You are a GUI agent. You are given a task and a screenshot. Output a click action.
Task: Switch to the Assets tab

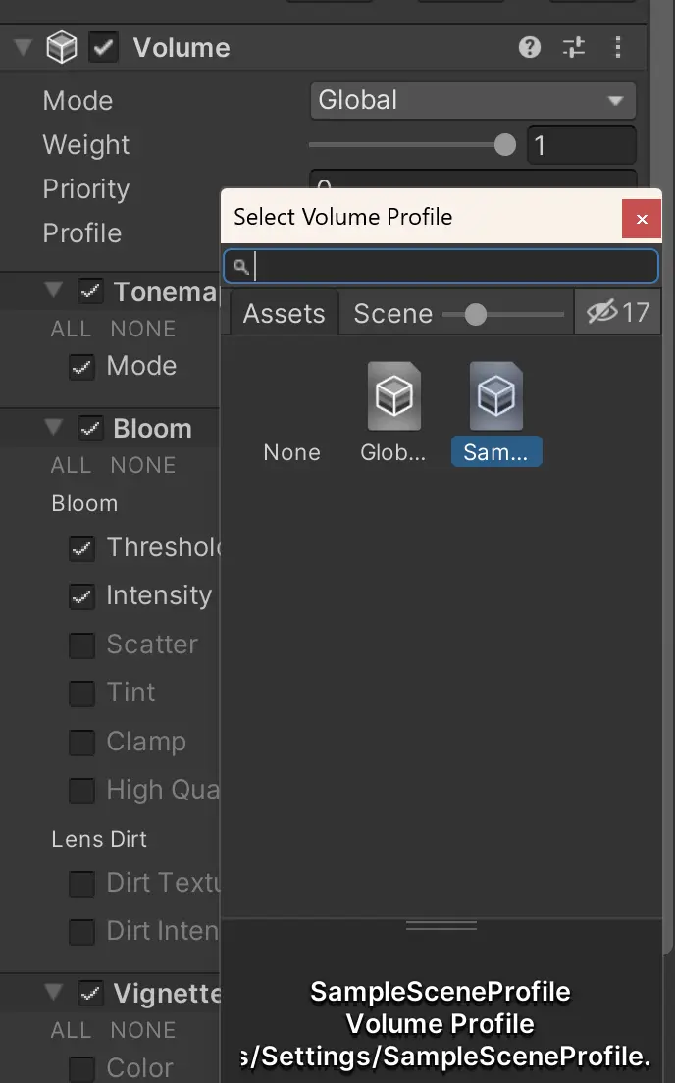(284, 314)
